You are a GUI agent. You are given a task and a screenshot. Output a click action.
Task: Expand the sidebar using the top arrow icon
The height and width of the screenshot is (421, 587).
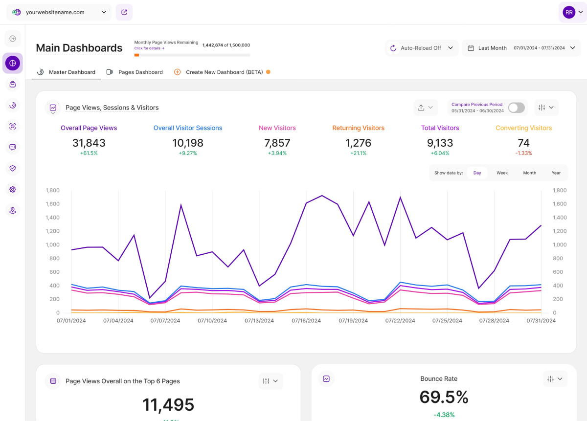[13, 39]
